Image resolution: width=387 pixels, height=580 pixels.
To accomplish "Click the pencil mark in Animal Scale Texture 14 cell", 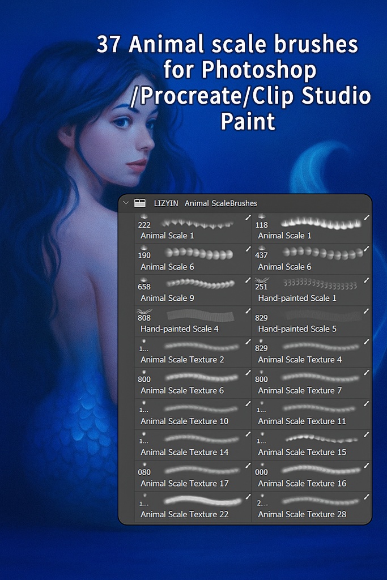I will (x=248, y=434).
